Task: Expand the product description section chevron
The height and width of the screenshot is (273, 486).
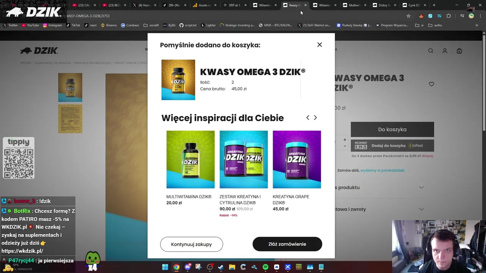Action: [x=421, y=187]
